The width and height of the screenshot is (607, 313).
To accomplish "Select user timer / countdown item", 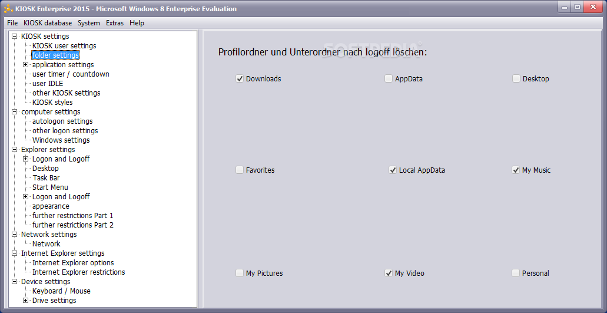I will tap(71, 74).
